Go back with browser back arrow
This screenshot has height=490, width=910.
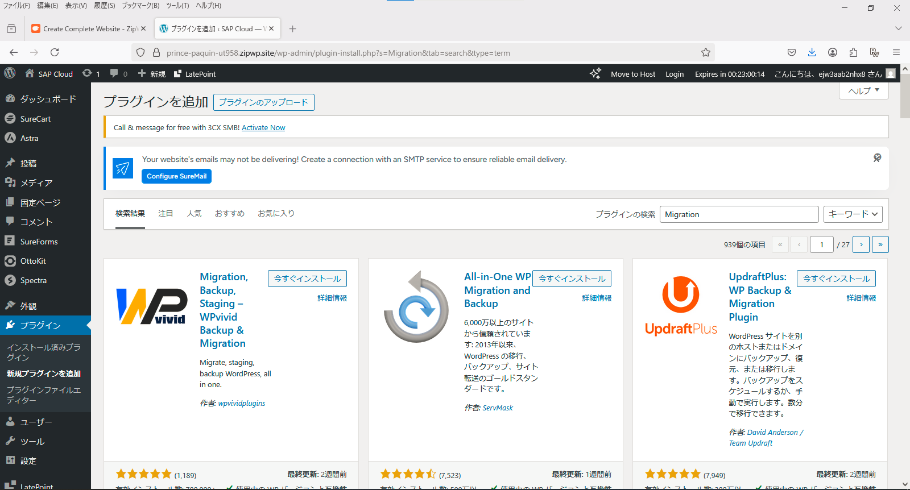[x=14, y=52]
